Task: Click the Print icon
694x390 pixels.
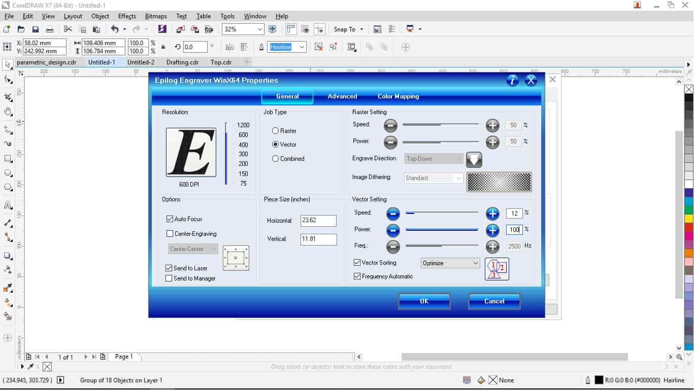Action: (49, 29)
